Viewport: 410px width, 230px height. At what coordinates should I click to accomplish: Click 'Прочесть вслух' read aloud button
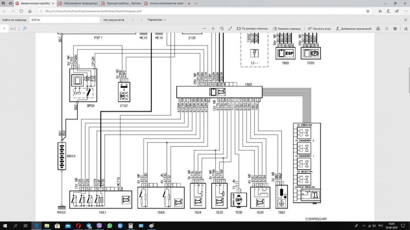point(319,29)
